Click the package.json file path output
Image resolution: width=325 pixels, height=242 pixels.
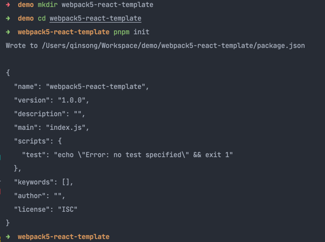click(173, 46)
